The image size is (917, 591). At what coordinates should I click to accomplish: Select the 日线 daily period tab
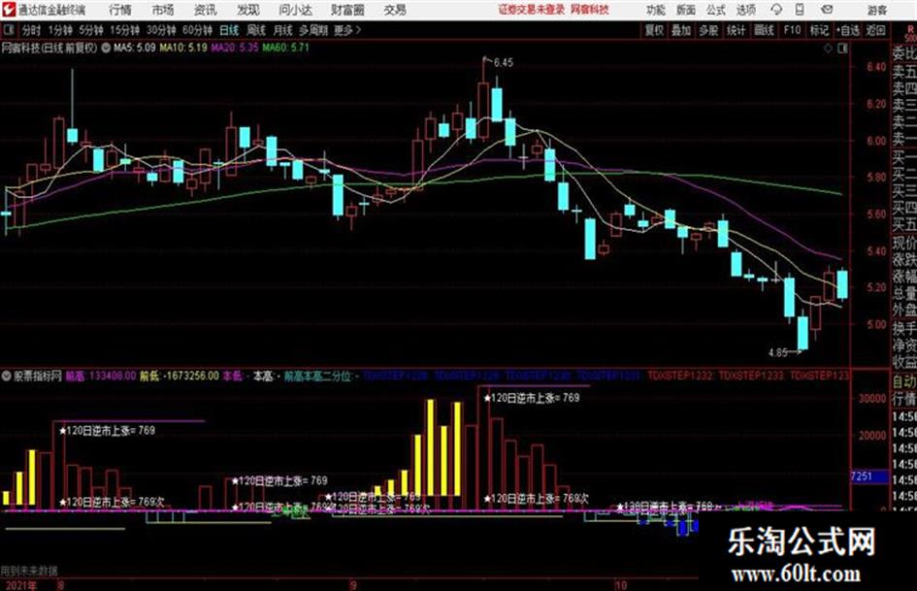pos(229,30)
